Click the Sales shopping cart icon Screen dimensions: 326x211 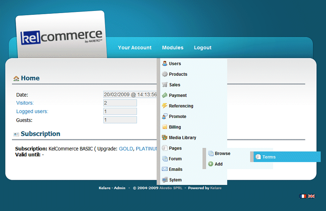(165, 85)
